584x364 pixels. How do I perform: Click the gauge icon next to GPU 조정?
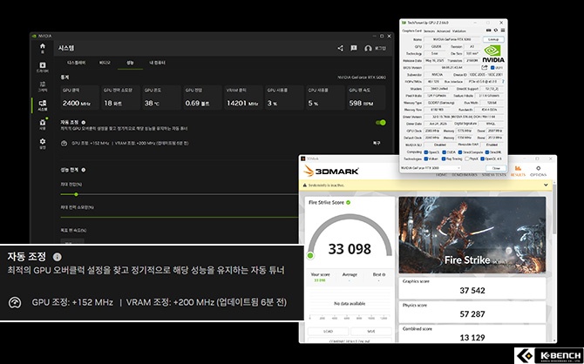pos(64,144)
